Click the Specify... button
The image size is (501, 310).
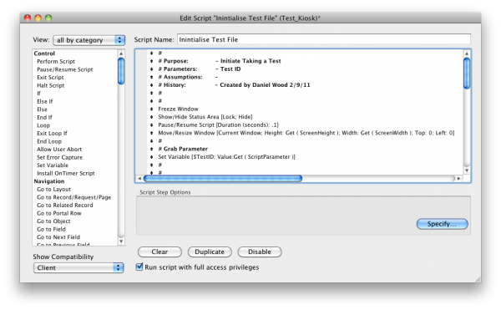[442, 224]
